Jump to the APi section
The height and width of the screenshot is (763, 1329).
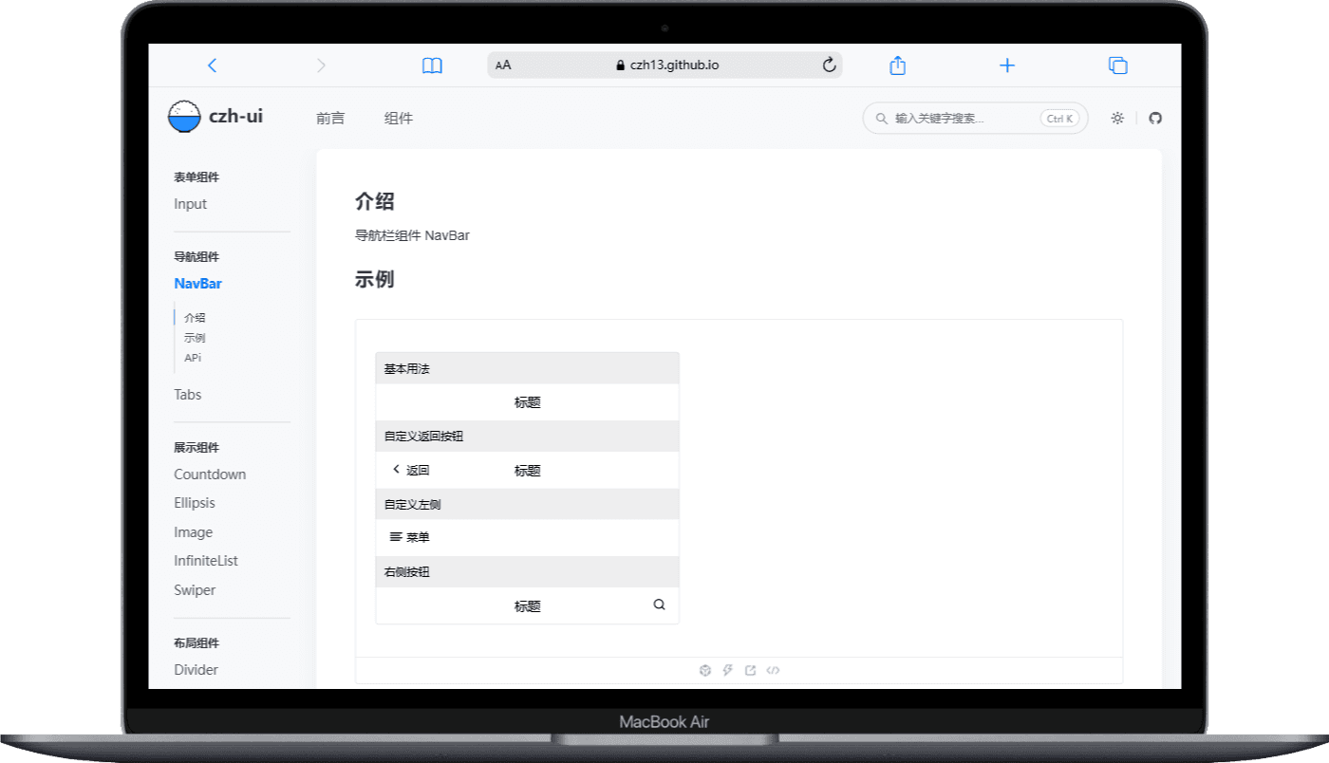(193, 358)
